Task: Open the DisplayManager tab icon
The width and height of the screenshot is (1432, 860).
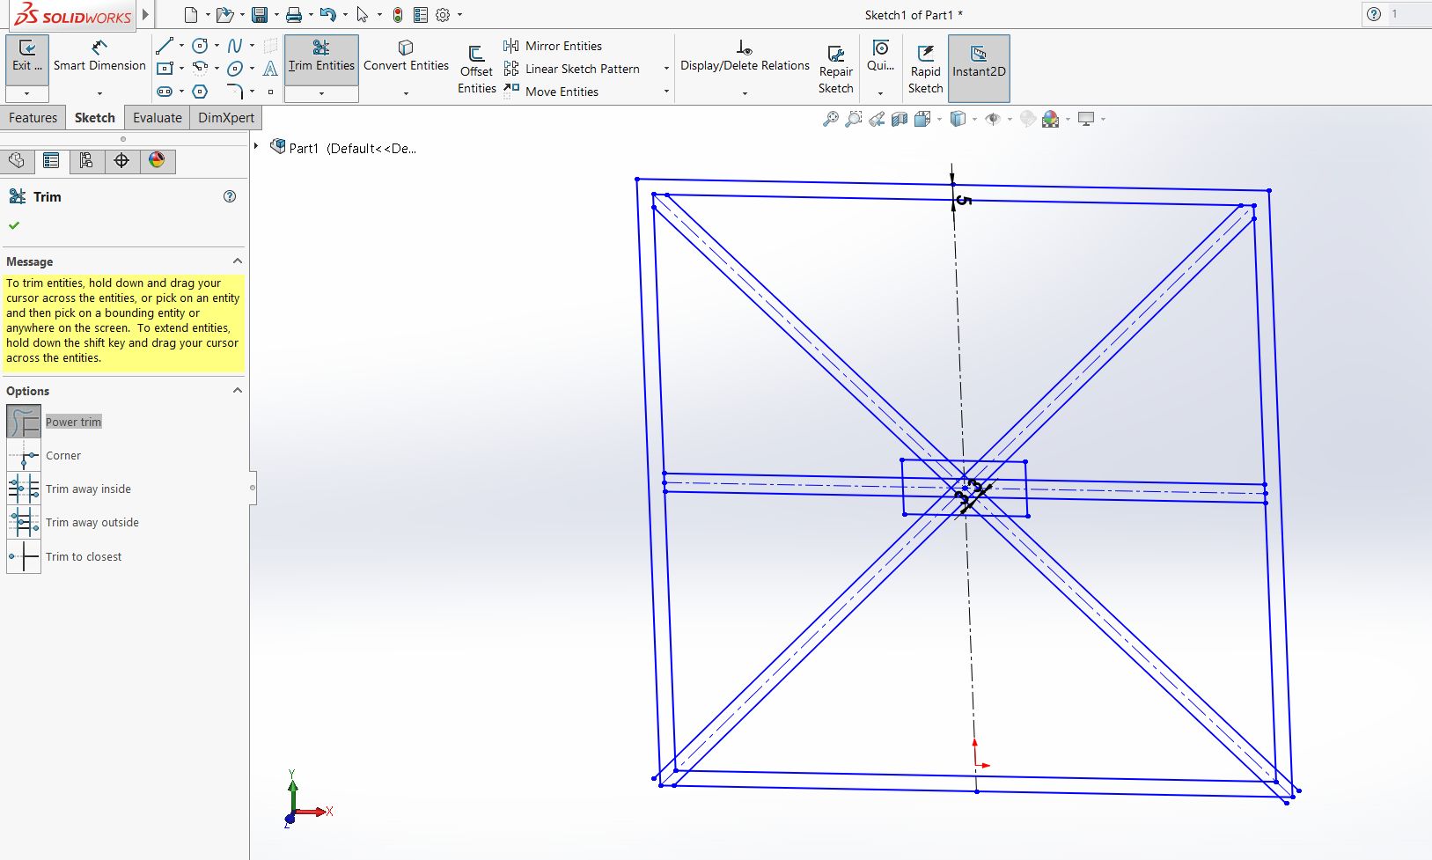Action: tap(157, 160)
